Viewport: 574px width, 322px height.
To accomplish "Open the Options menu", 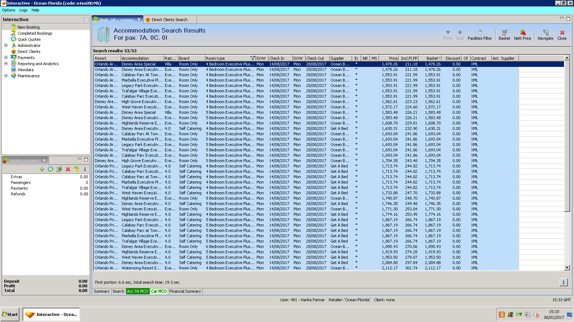I will click(x=9, y=10).
